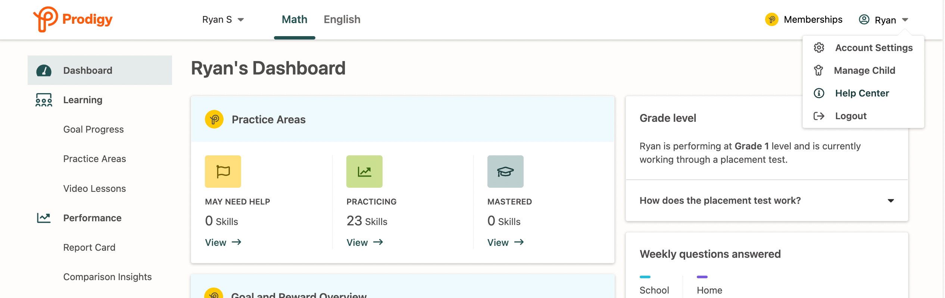
Task: Click the Prodigy logo
Action: [x=73, y=19]
